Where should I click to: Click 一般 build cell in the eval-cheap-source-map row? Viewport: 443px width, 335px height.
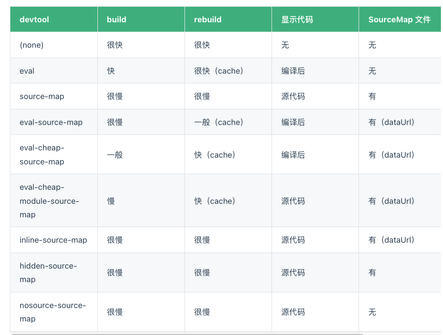(x=141, y=155)
